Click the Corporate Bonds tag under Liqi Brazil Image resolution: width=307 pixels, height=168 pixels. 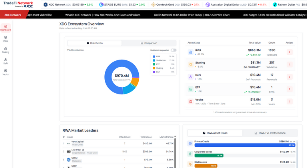78,153
